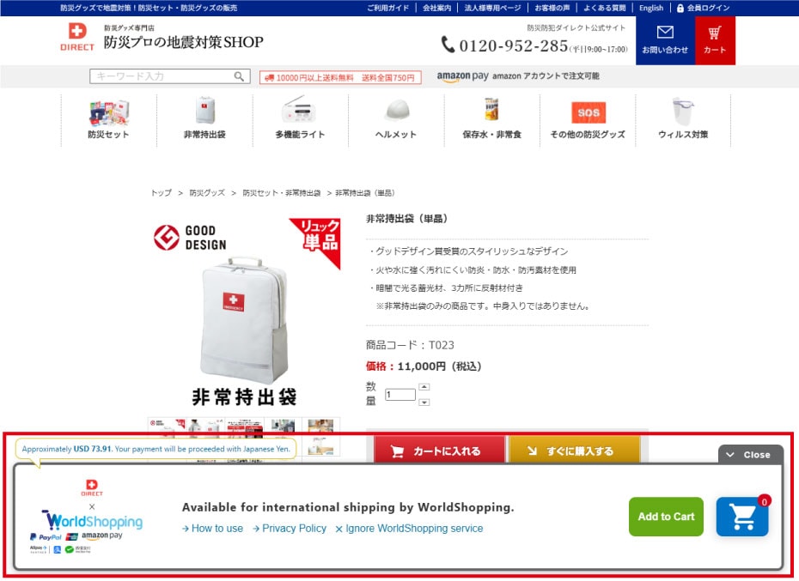Click the blue WorldShopping cart icon
The height and width of the screenshot is (581, 799).
tap(742, 517)
